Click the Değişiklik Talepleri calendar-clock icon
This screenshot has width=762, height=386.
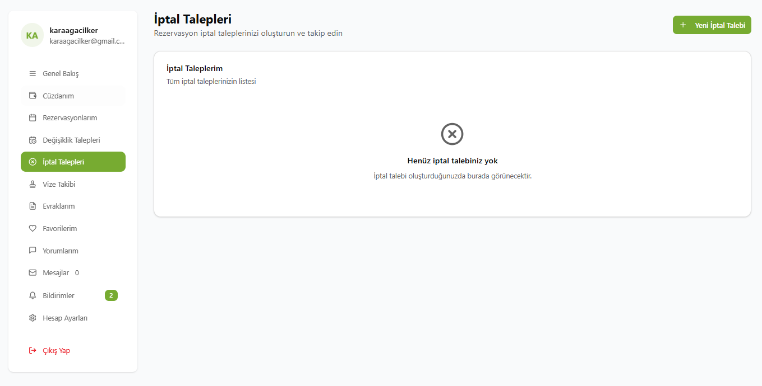tap(33, 140)
